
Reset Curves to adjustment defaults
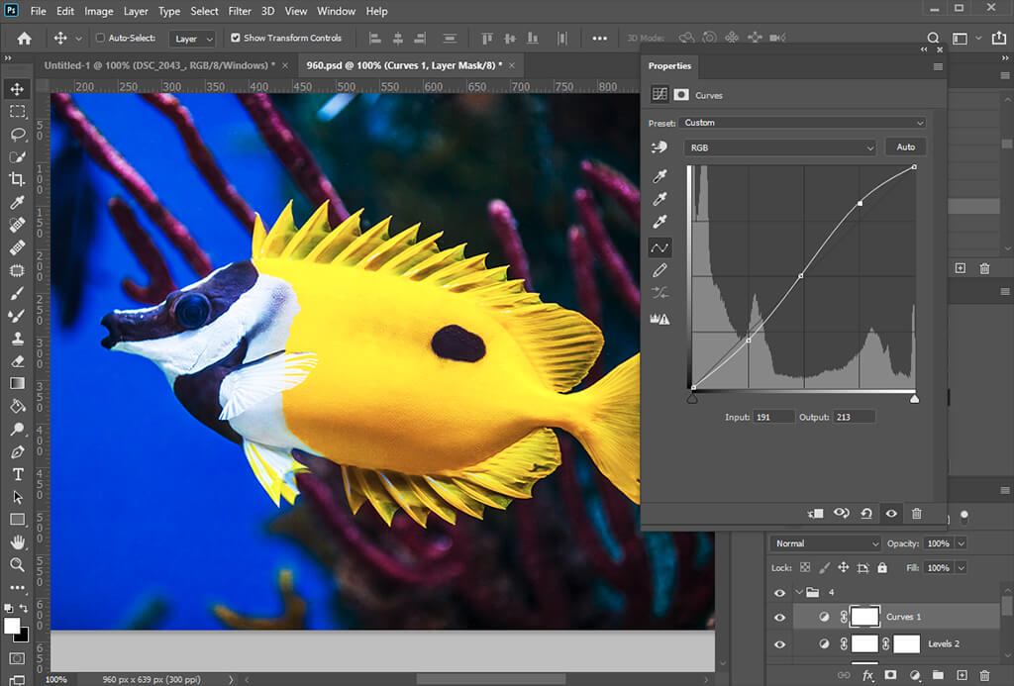(x=866, y=514)
